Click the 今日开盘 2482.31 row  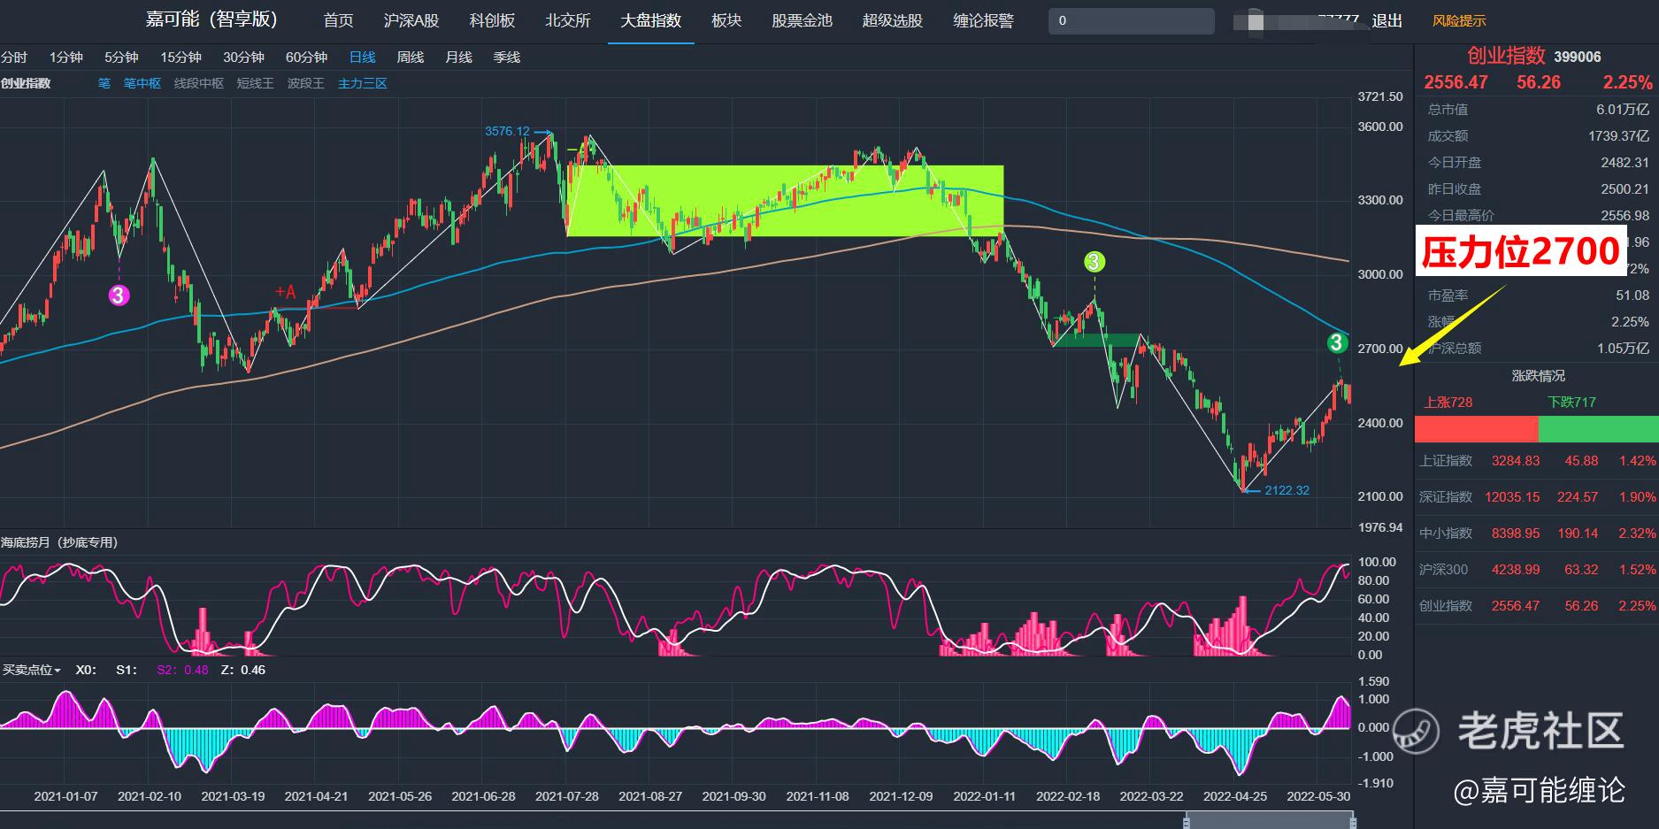(1538, 163)
